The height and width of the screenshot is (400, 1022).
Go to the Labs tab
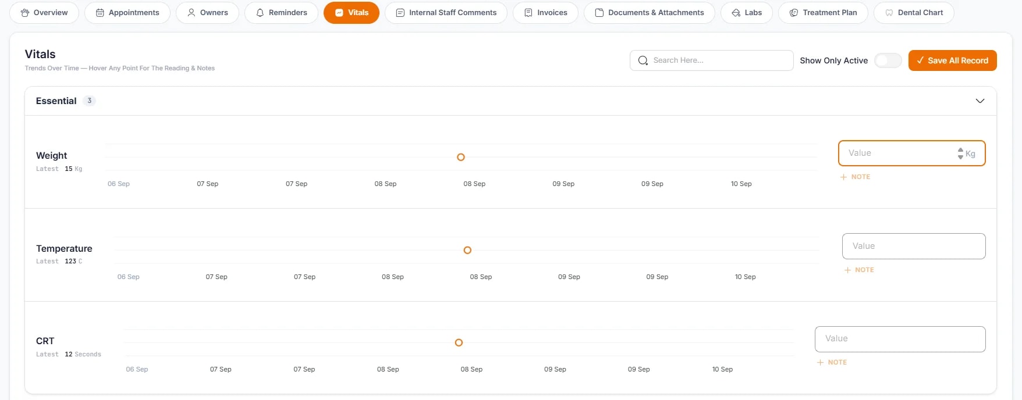(747, 13)
